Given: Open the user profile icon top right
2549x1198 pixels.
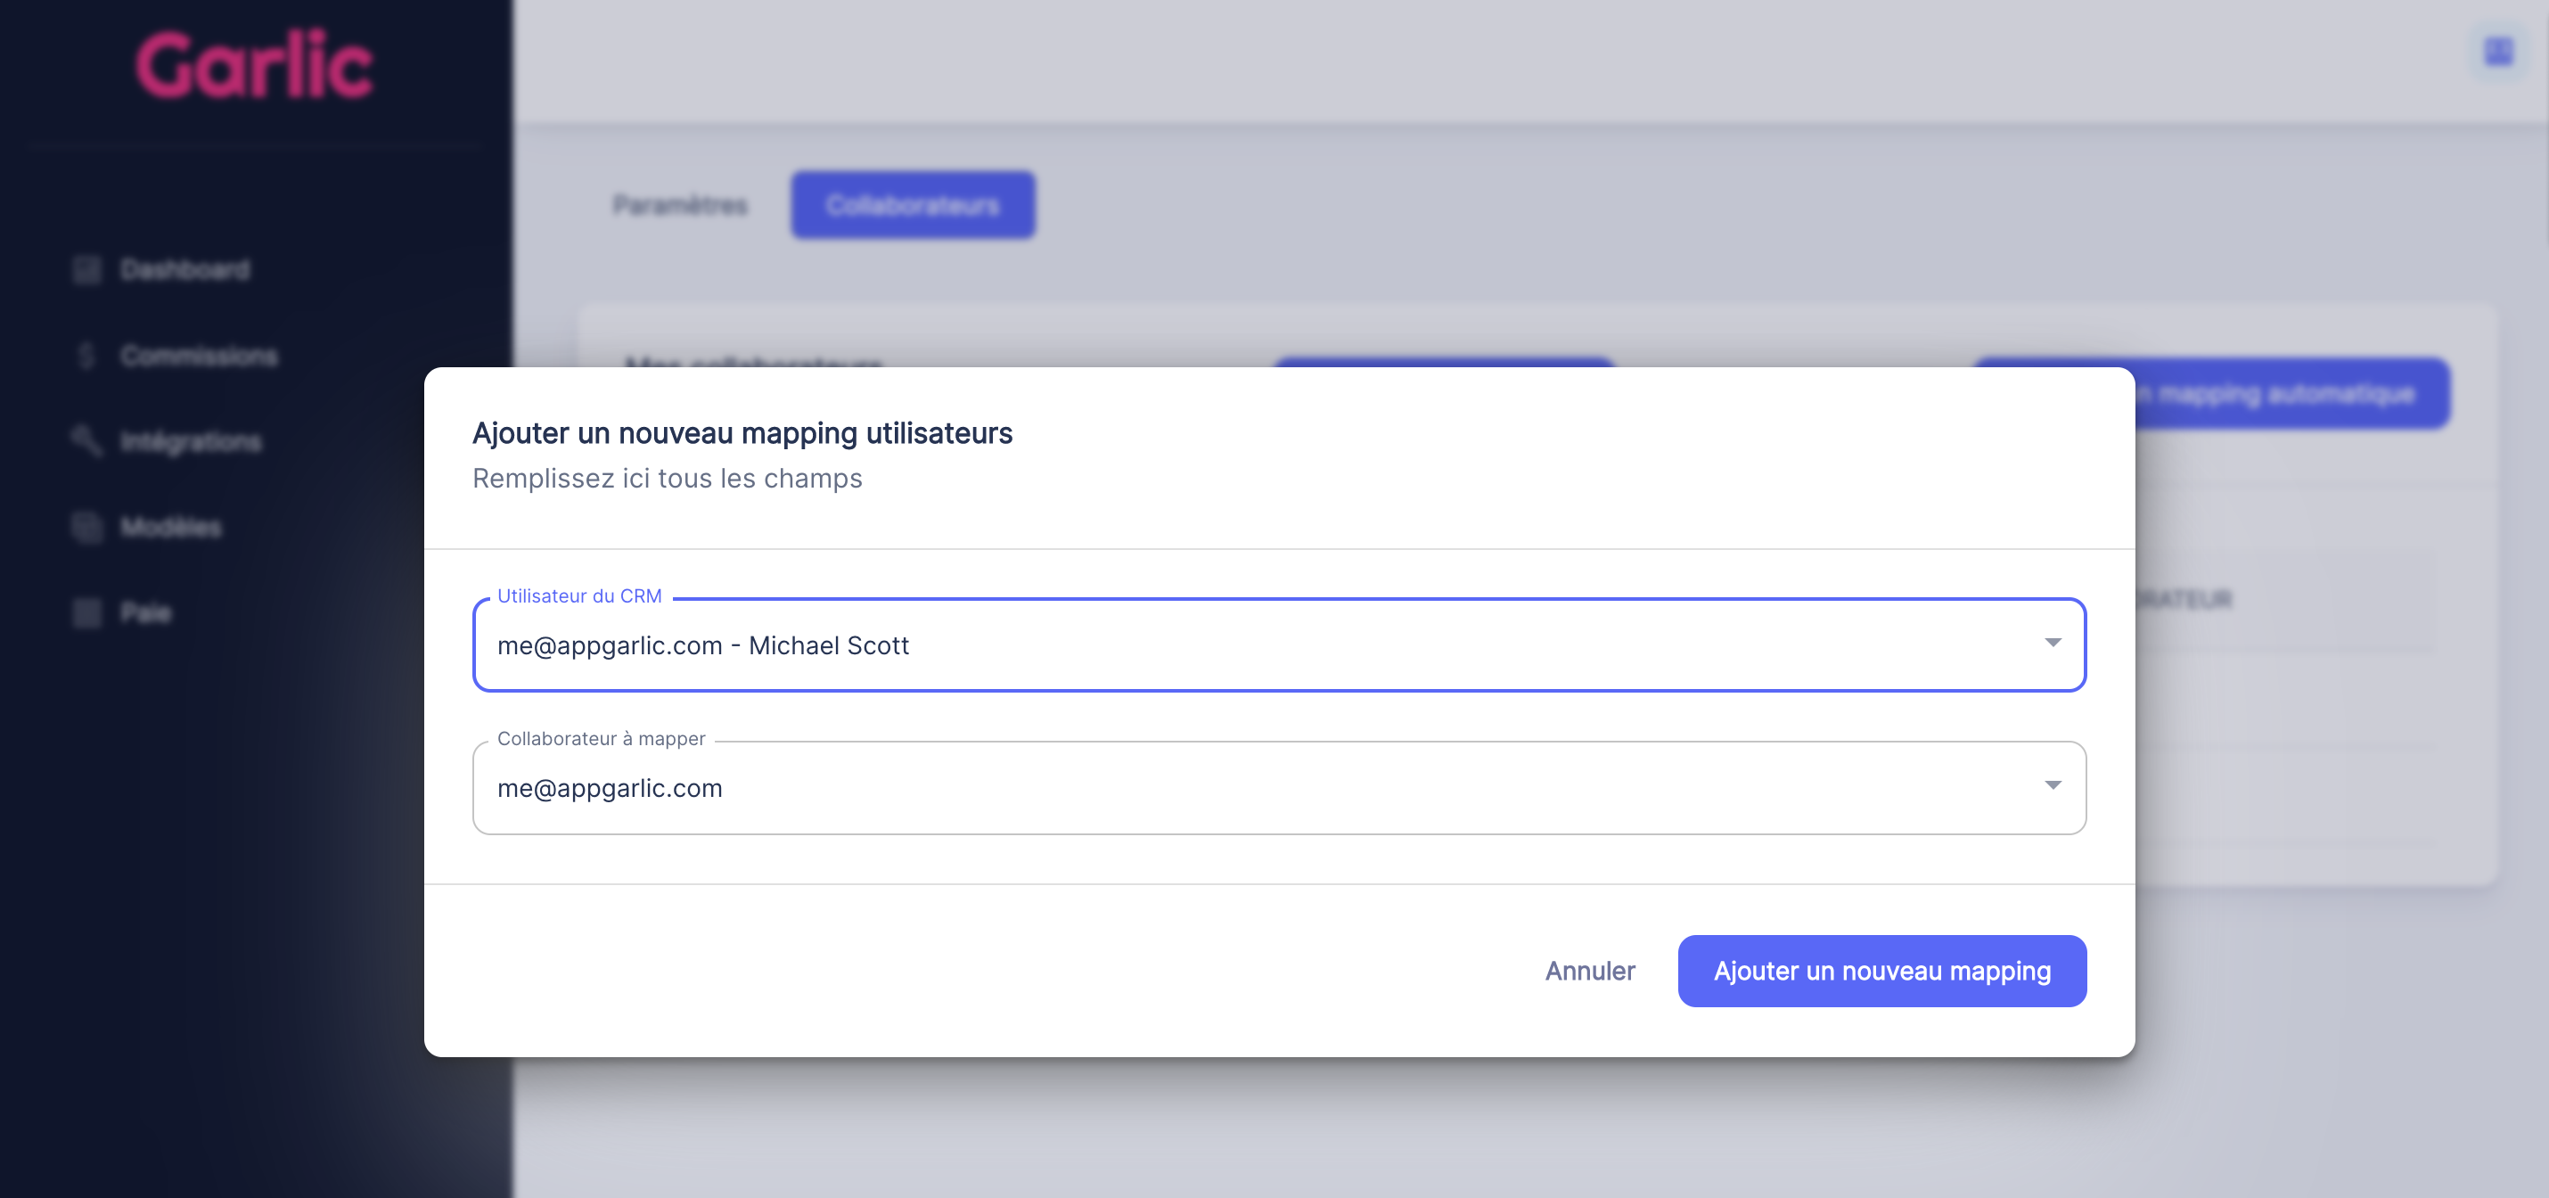Looking at the screenshot, I should [2498, 52].
